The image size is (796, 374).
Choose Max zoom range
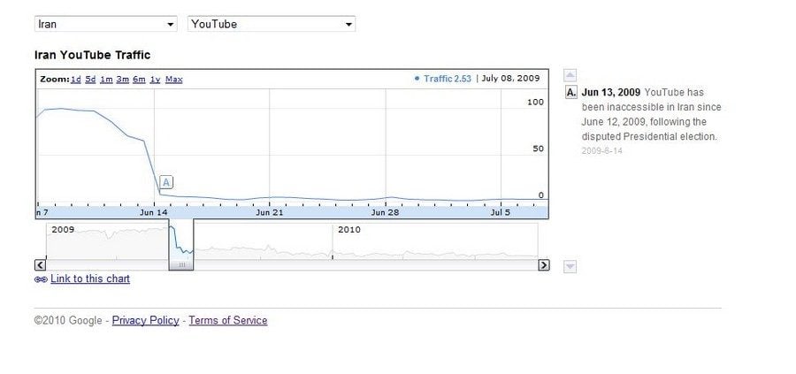(173, 80)
